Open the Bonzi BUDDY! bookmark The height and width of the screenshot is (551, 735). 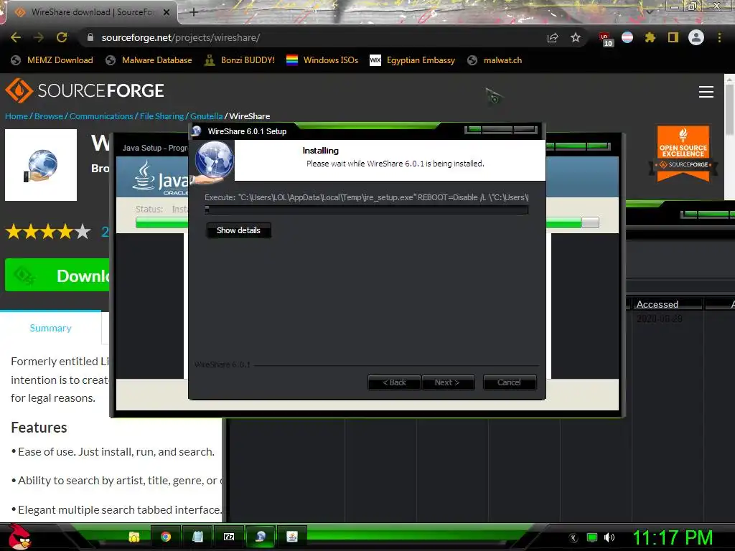[239, 60]
